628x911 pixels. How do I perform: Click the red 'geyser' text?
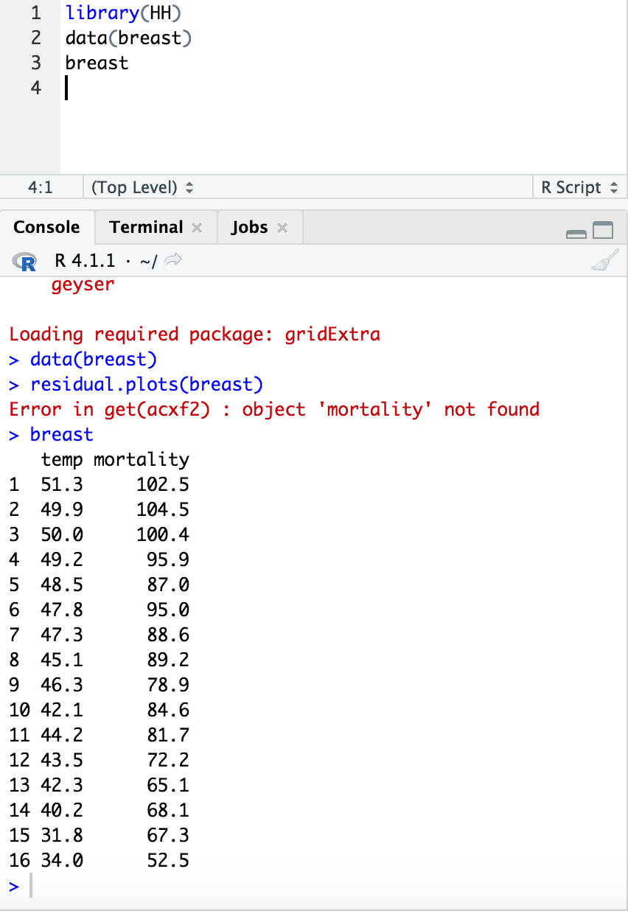[x=83, y=285]
